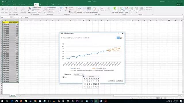This screenshot has width=184, height=103.
Task: Select column chart type in forecast dialog
Action: [121, 38]
